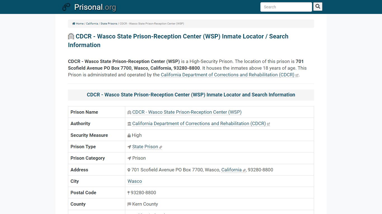Click the Home icon in the breadcrumb
This screenshot has width=382, height=214.
point(74,24)
